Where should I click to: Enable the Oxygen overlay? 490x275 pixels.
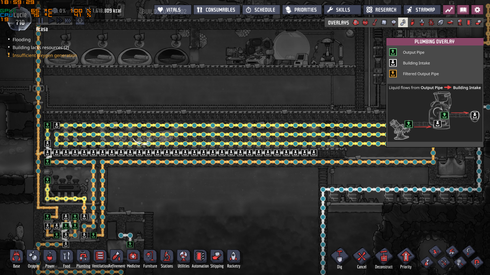pyautogui.click(x=356, y=23)
